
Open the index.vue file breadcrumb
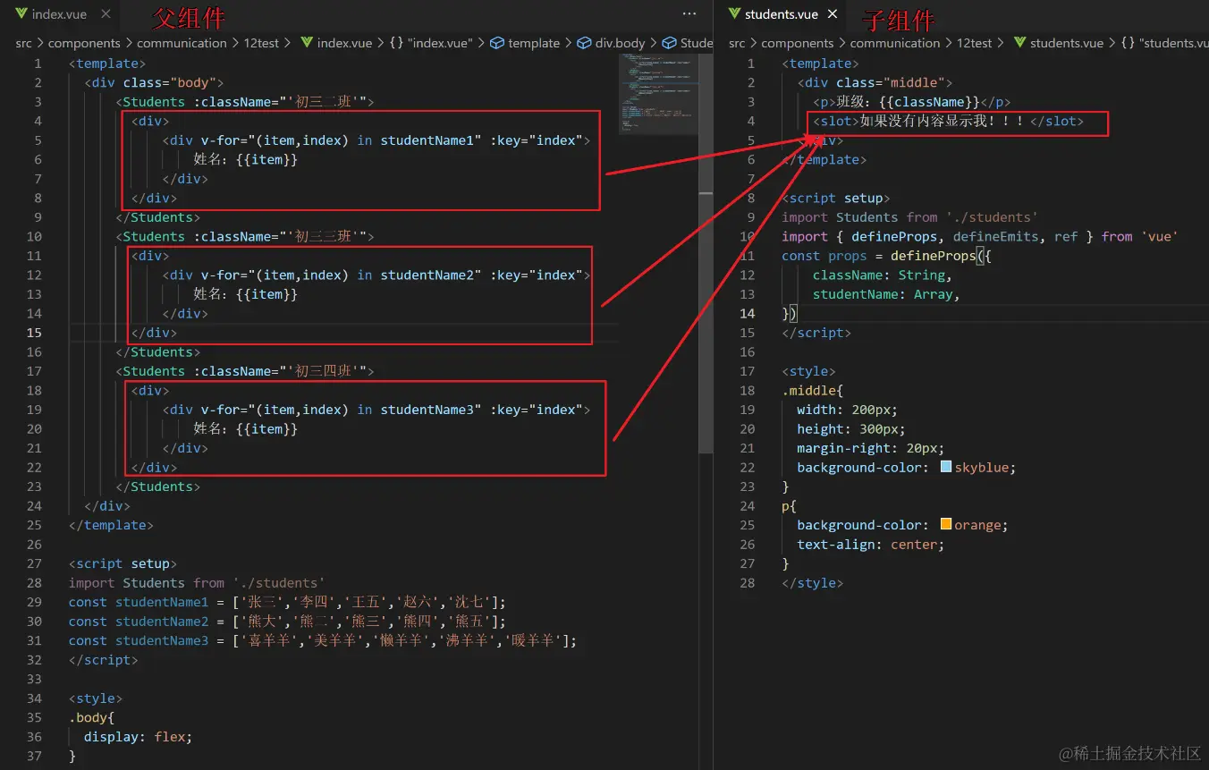[337, 43]
